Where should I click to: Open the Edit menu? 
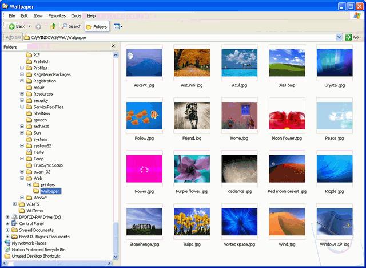tap(24, 16)
